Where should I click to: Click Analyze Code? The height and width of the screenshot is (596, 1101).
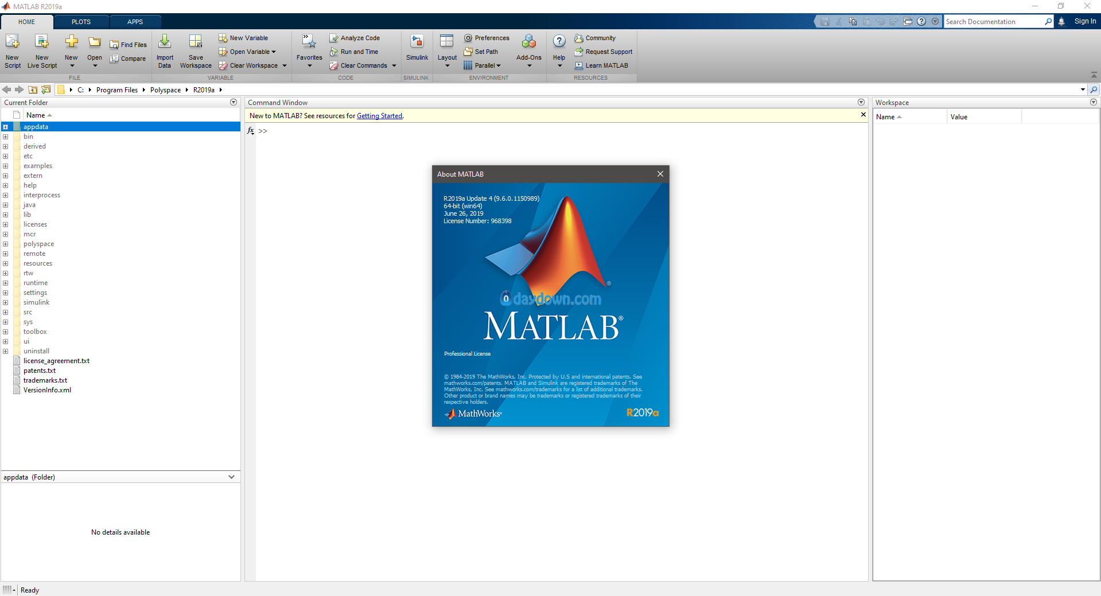pyautogui.click(x=355, y=38)
